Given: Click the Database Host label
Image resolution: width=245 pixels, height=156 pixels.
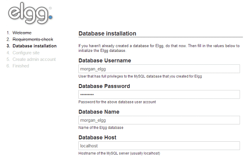Looking at the screenshot, I should click(97, 137).
